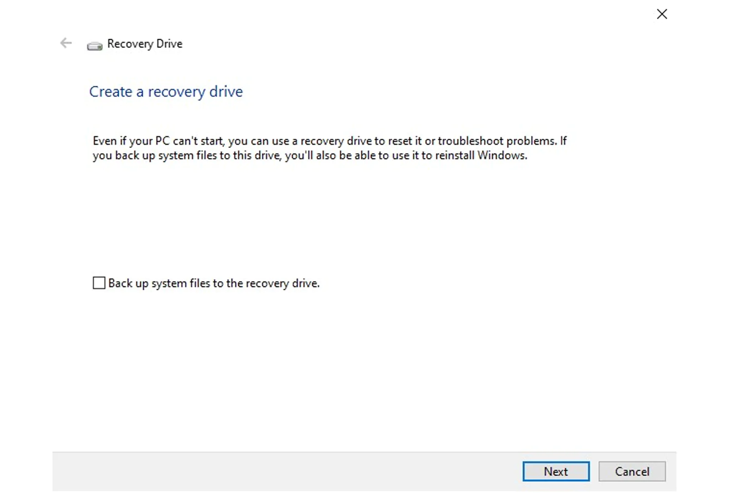Click the word 'Drive' in the window title
Screen dimensions: 730x493
pyautogui.click(x=169, y=44)
